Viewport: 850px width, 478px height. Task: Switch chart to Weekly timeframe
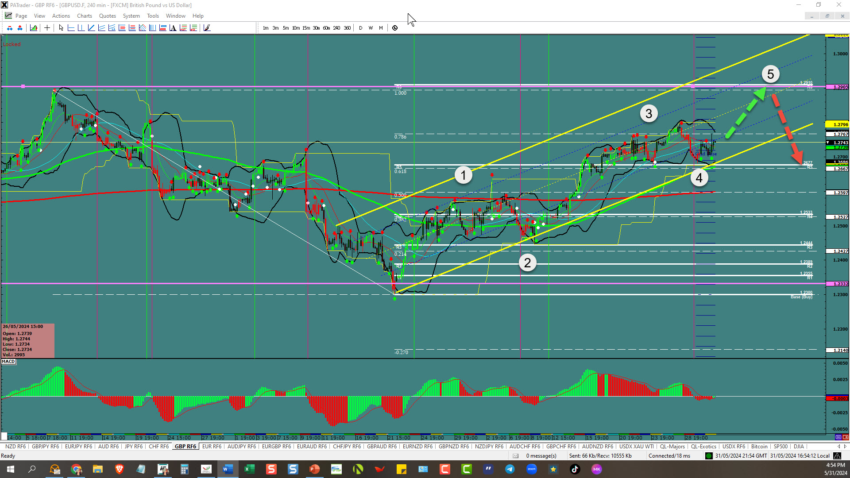[371, 28]
